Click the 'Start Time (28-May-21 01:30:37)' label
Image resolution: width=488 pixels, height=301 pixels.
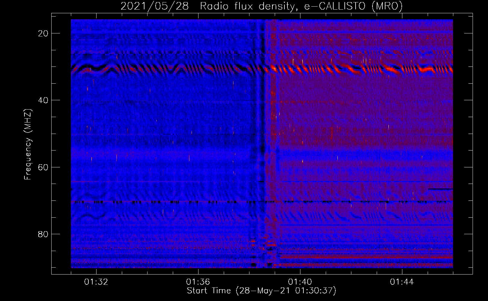point(261,291)
